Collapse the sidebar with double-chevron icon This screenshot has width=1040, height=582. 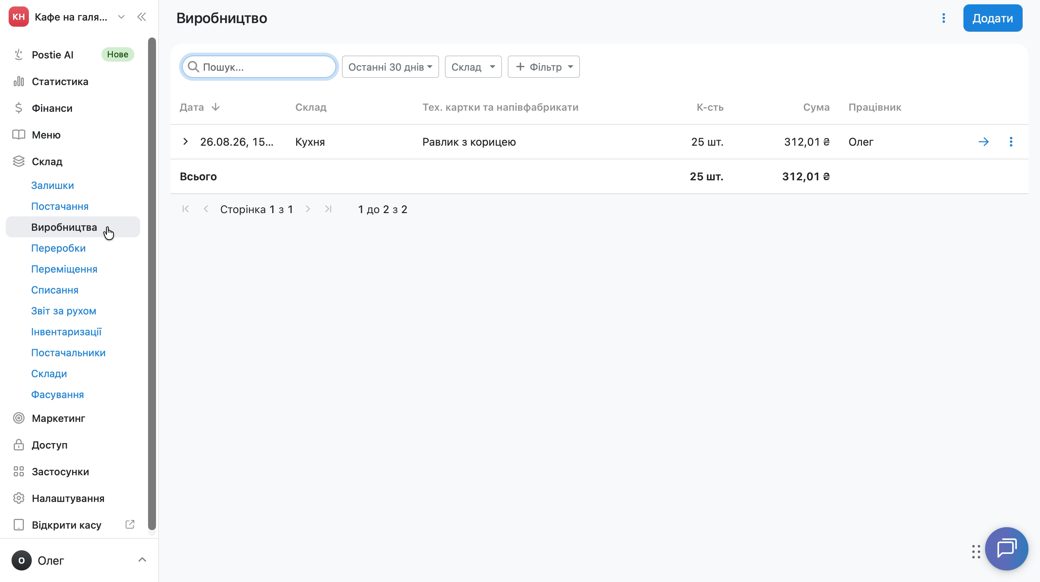click(142, 17)
